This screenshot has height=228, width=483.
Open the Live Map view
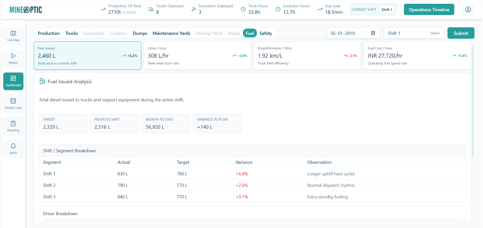(x=13, y=36)
